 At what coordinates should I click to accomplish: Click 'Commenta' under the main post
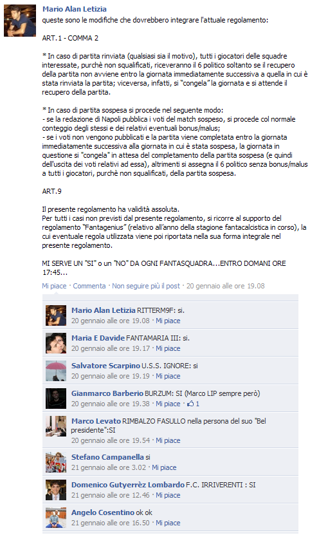89,286
